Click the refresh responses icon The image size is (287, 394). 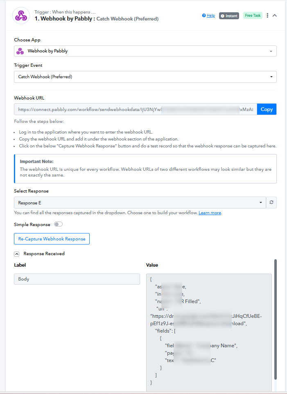pos(271,202)
